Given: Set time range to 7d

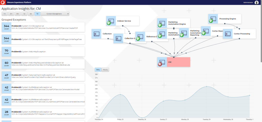Looking at the screenshot, I should coord(37,14).
